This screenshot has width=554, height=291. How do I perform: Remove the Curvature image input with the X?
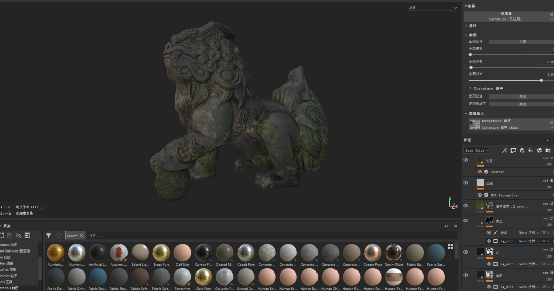point(551,122)
